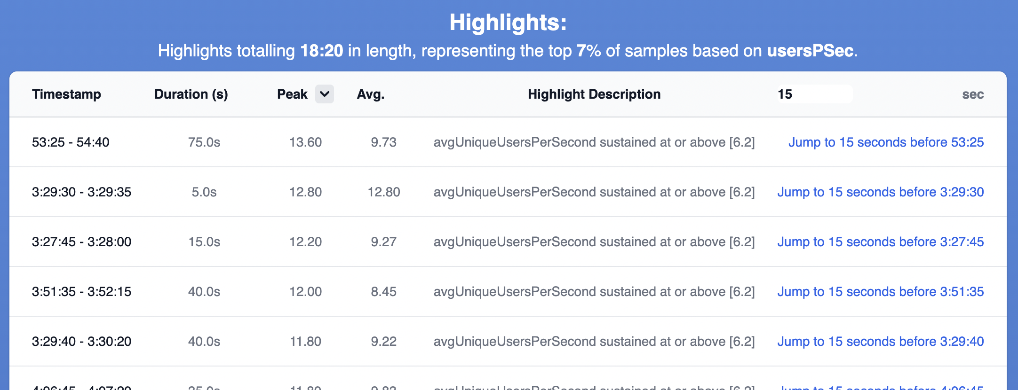This screenshot has height=390, width=1018.
Task: Click the 3:29:40 - 3:30:20 timestamp cell
Action: (81, 341)
